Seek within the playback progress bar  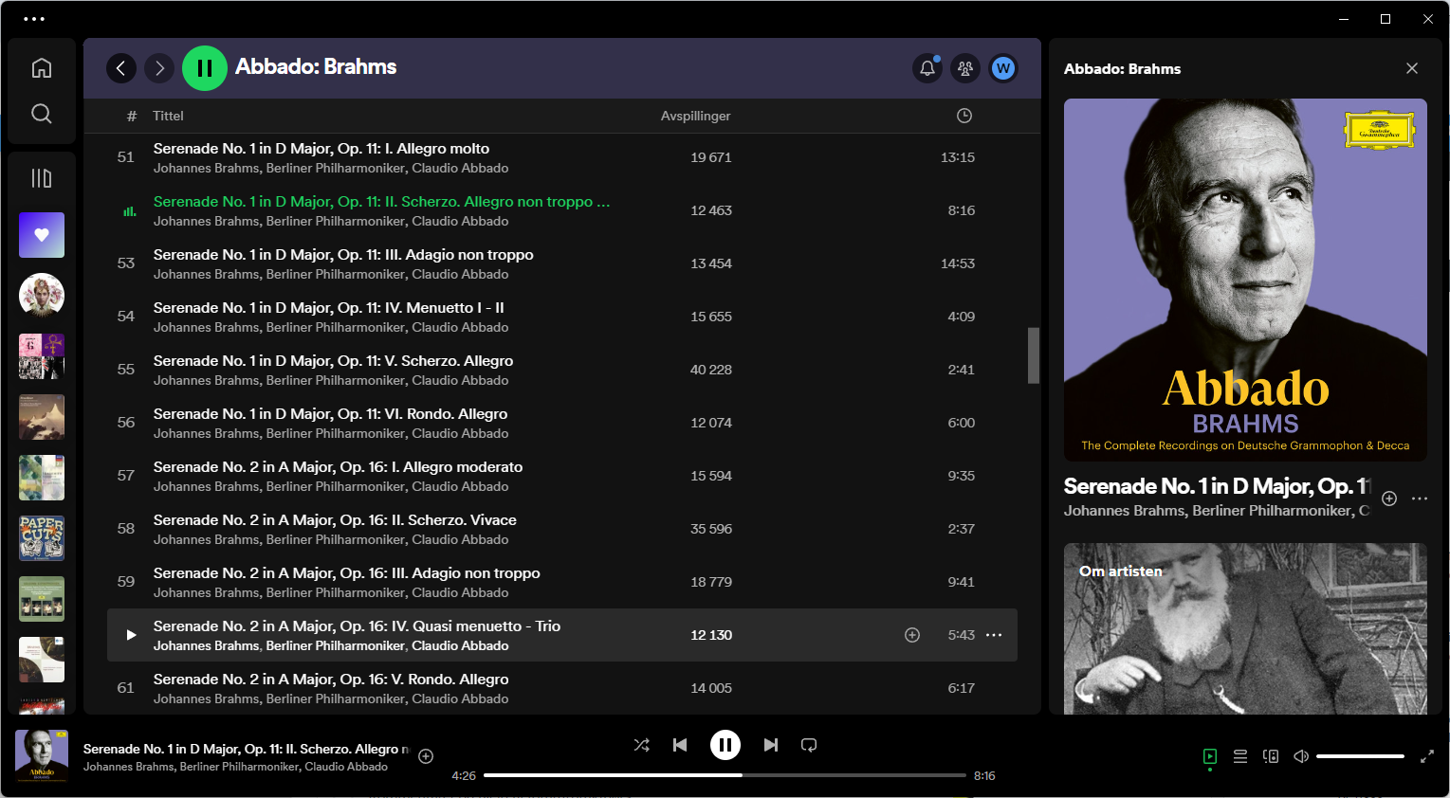725,775
